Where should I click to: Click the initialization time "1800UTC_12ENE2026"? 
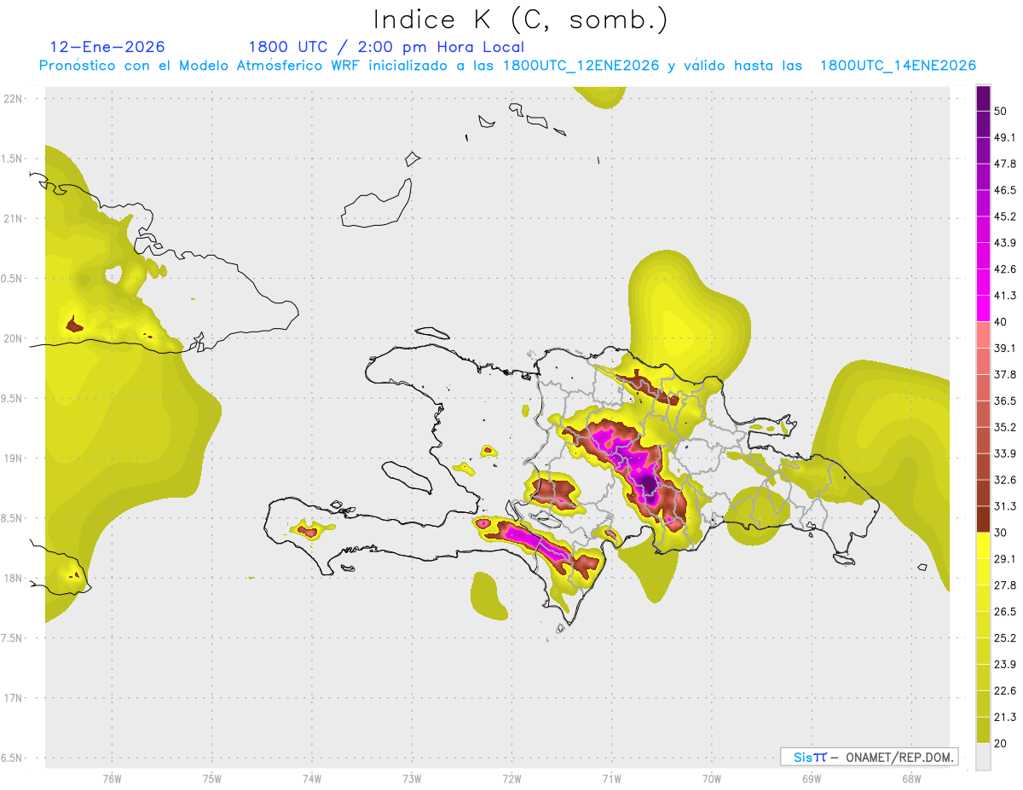(581, 66)
